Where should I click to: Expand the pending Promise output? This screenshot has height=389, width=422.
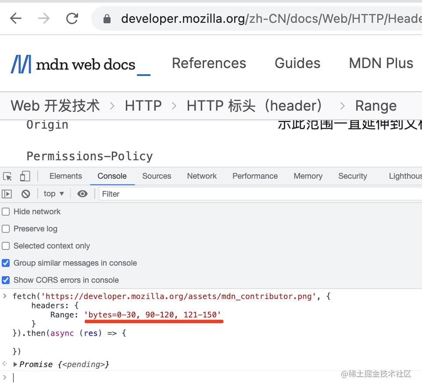(15, 364)
